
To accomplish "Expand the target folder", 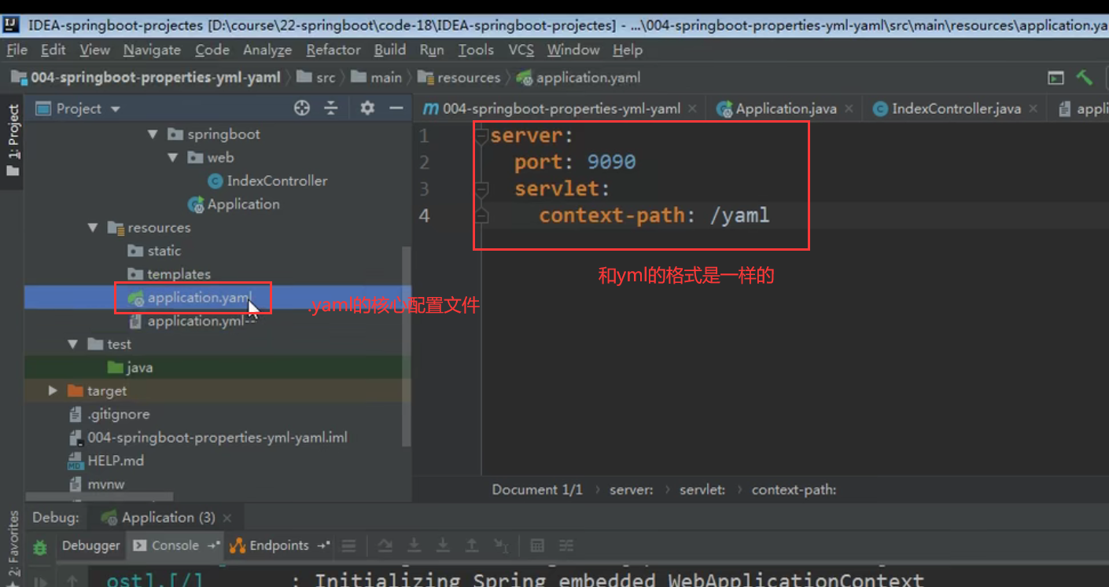I will click(53, 391).
